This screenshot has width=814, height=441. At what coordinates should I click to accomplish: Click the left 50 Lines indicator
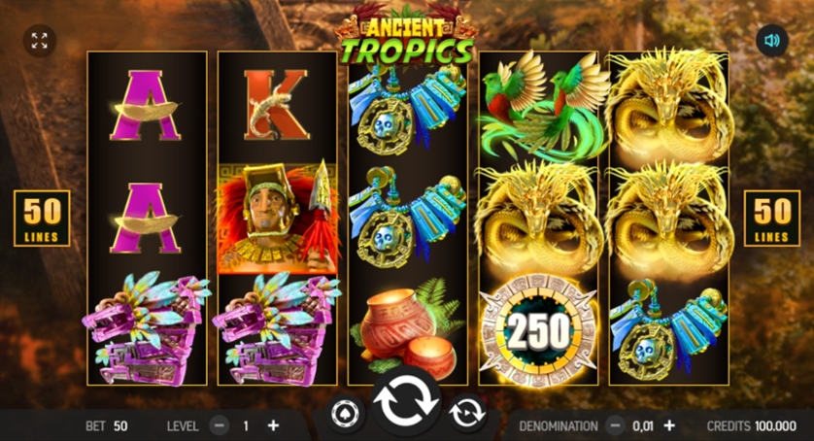click(x=42, y=219)
